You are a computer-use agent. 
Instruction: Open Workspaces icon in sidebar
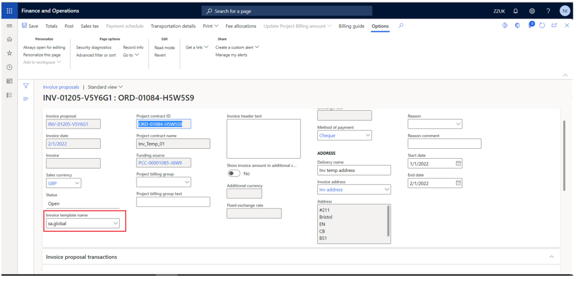pyautogui.click(x=10, y=81)
